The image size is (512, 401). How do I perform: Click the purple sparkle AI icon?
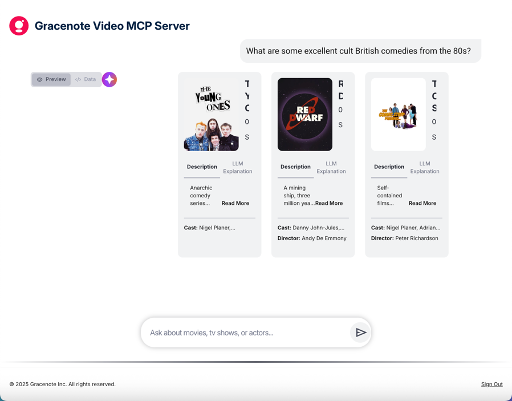pyautogui.click(x=109, y=79)
